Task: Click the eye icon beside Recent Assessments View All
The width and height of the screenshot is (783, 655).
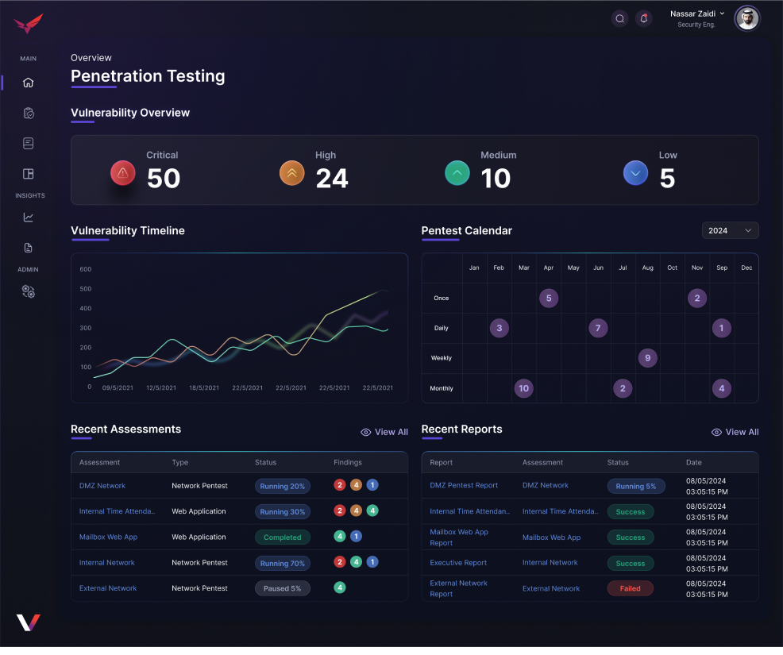Action: [x=366, y=433]
